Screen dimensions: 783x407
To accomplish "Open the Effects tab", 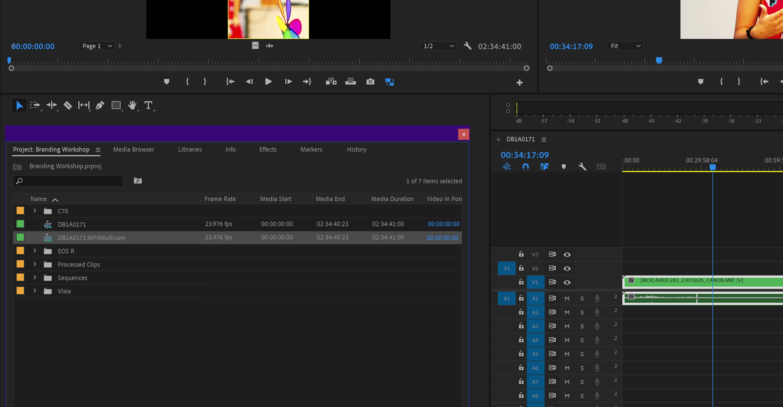I will tap(268, 149).
